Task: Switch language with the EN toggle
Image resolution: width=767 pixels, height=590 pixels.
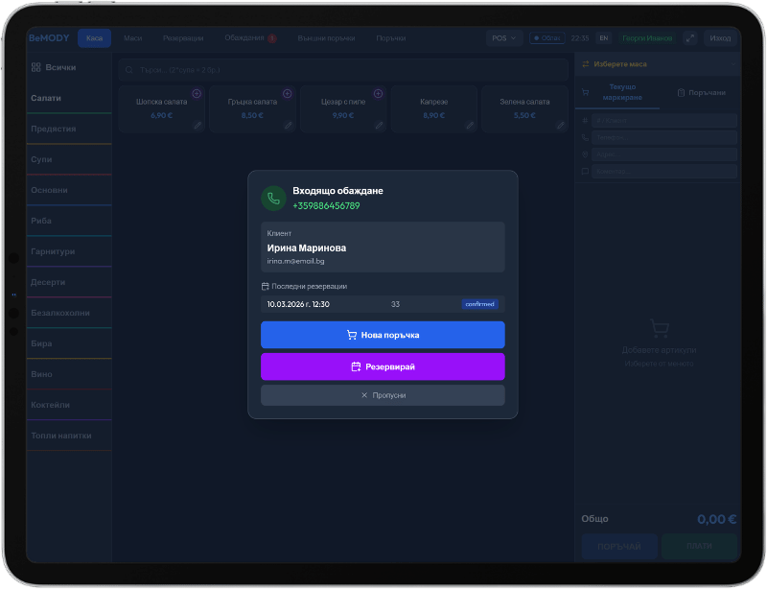Action: (604, 38)
